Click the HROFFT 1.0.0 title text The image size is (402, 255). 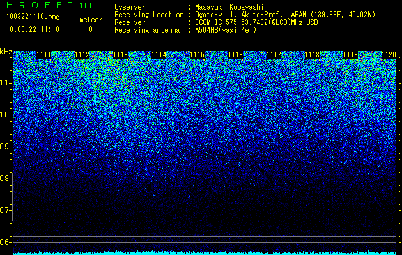click(x=50, y=5)
